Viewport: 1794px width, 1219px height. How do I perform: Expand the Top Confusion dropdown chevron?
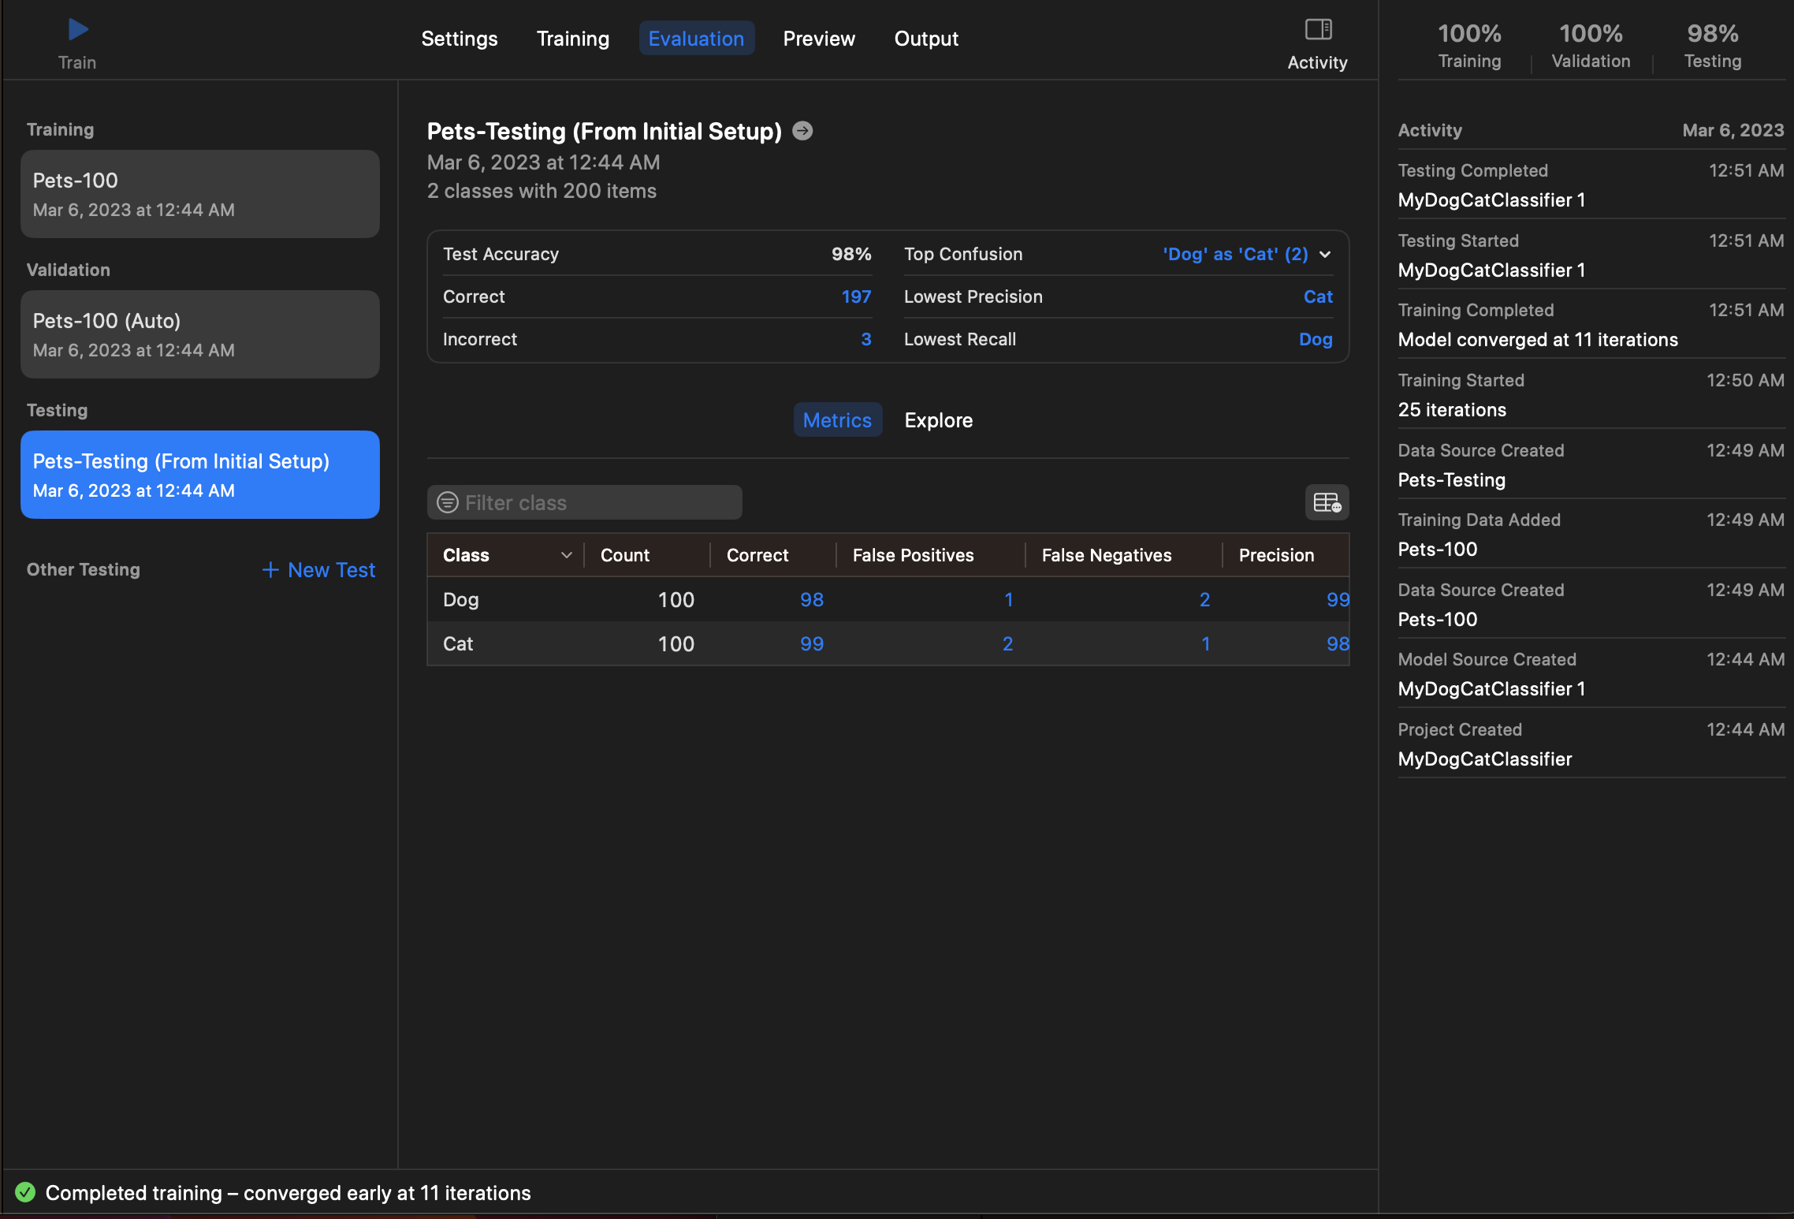pos(1325,254)
